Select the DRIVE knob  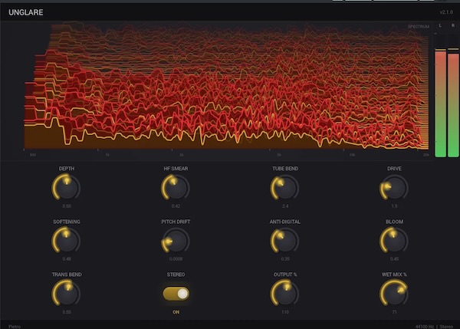pos(394,188)
